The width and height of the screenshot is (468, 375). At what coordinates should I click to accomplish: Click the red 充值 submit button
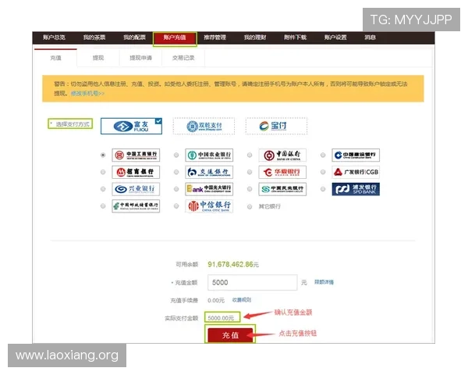click(x=230, y=334)
